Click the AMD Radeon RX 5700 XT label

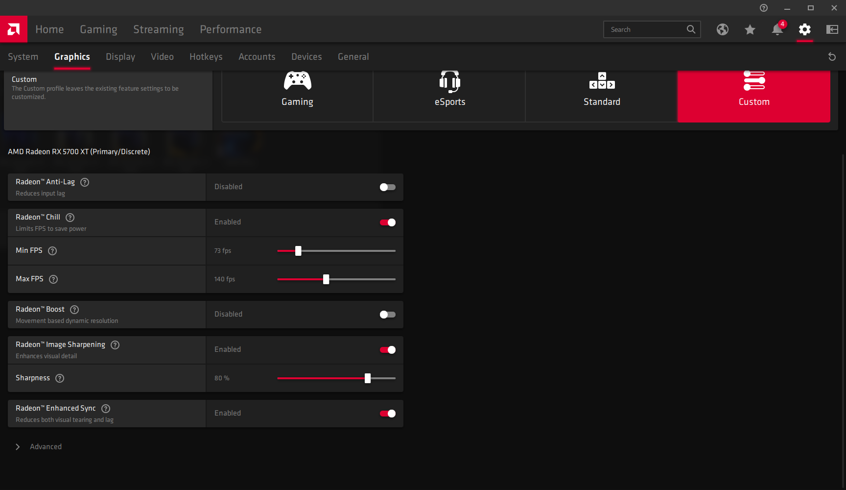79,152
